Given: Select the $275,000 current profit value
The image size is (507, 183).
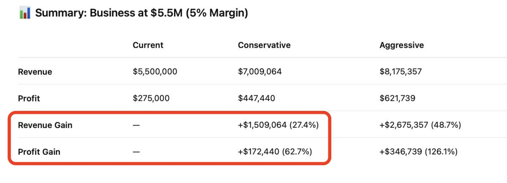Looking at the screenshot, I should 151,98.
